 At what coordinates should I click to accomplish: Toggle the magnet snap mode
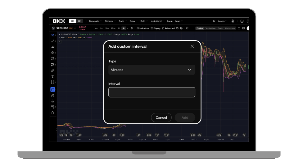point(53,89)
